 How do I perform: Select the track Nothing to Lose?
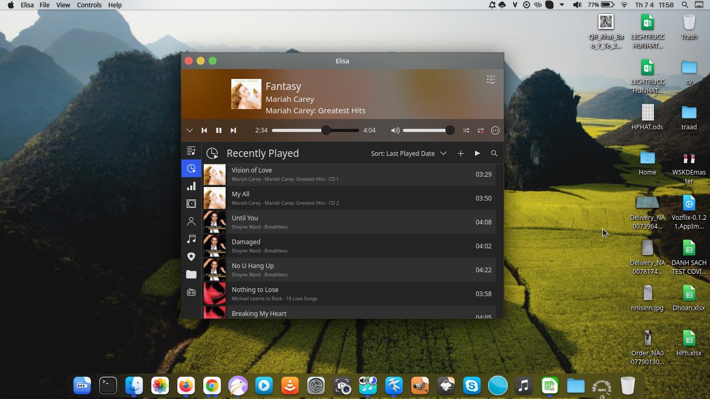(x=349, y=294)
